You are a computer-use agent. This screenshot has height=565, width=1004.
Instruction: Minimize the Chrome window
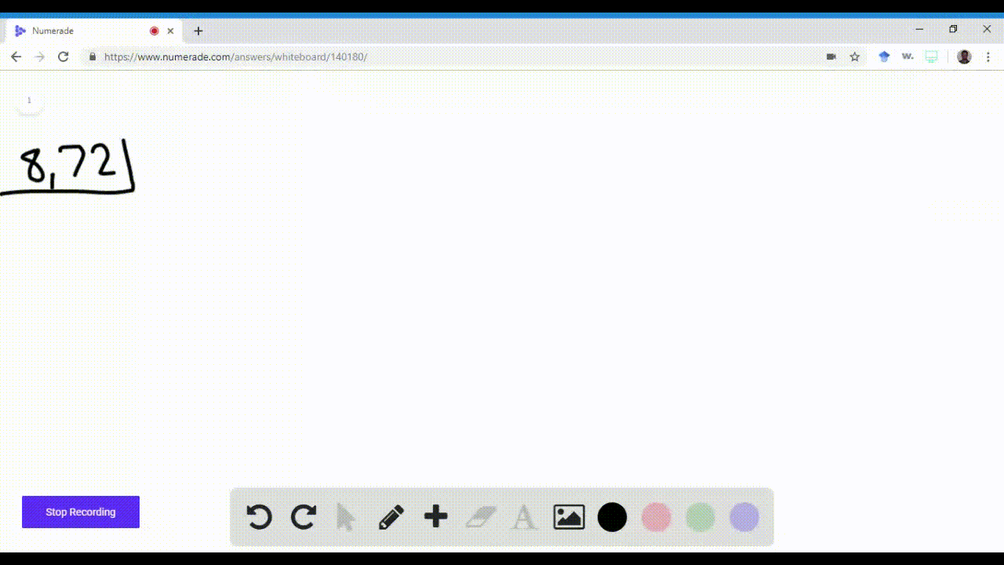[919, 29]
